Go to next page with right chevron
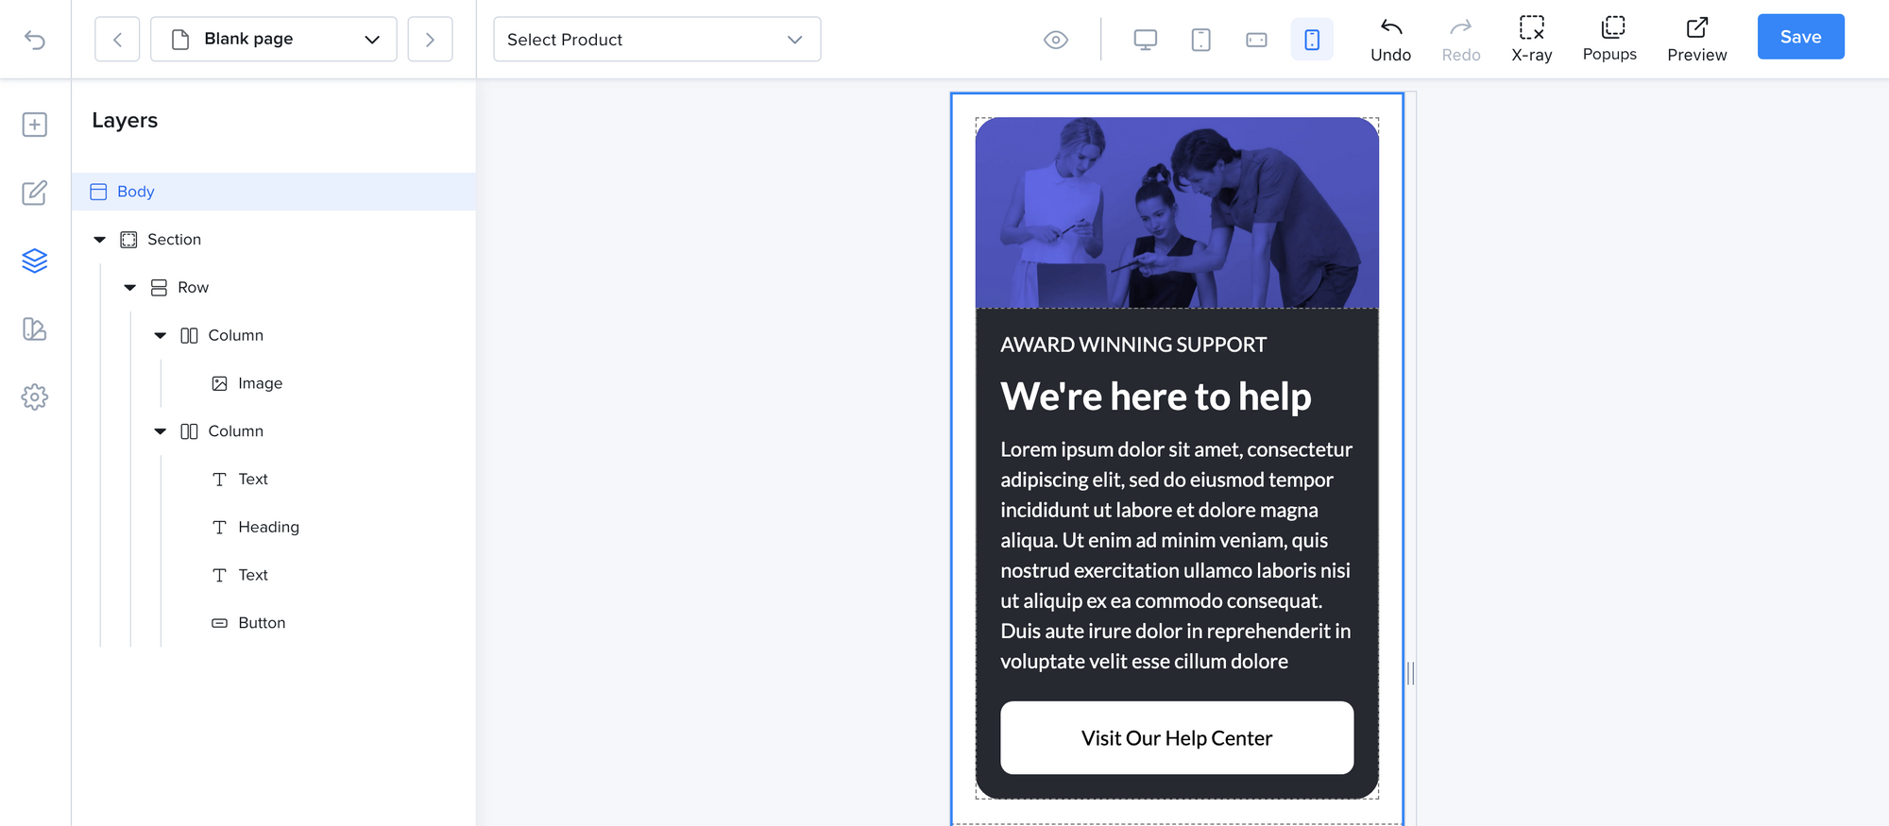This screenshot has width=1889, height=826. 430,39
